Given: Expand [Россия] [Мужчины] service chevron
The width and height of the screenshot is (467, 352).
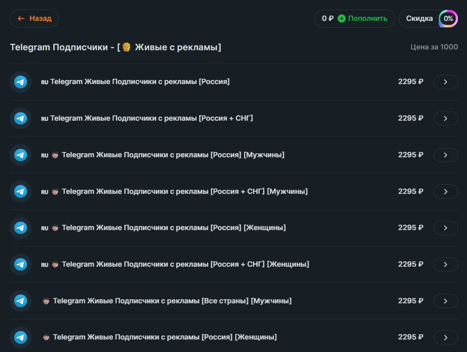Looking at the screenshot, I should (x=446, y=155).
